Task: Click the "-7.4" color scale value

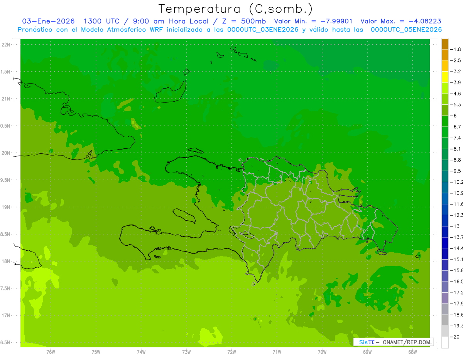Action: coord(456,138)
